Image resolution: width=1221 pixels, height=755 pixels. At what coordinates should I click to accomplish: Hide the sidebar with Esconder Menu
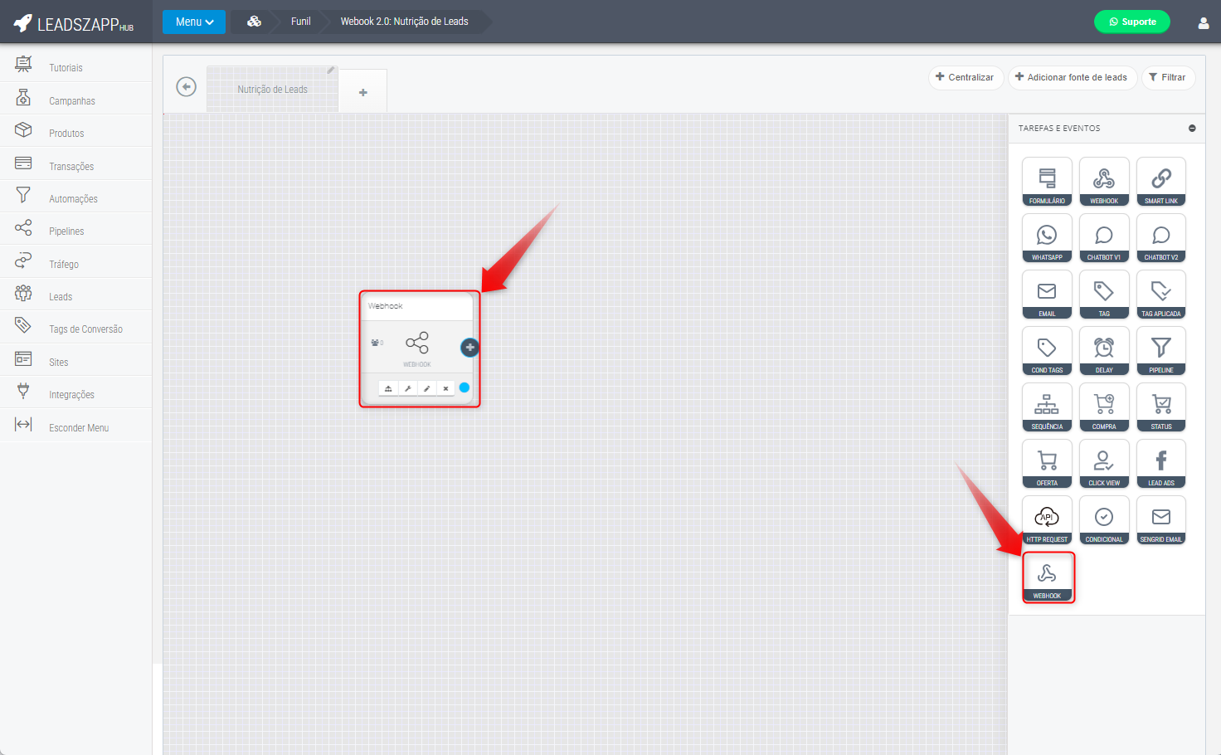point(78,427)
